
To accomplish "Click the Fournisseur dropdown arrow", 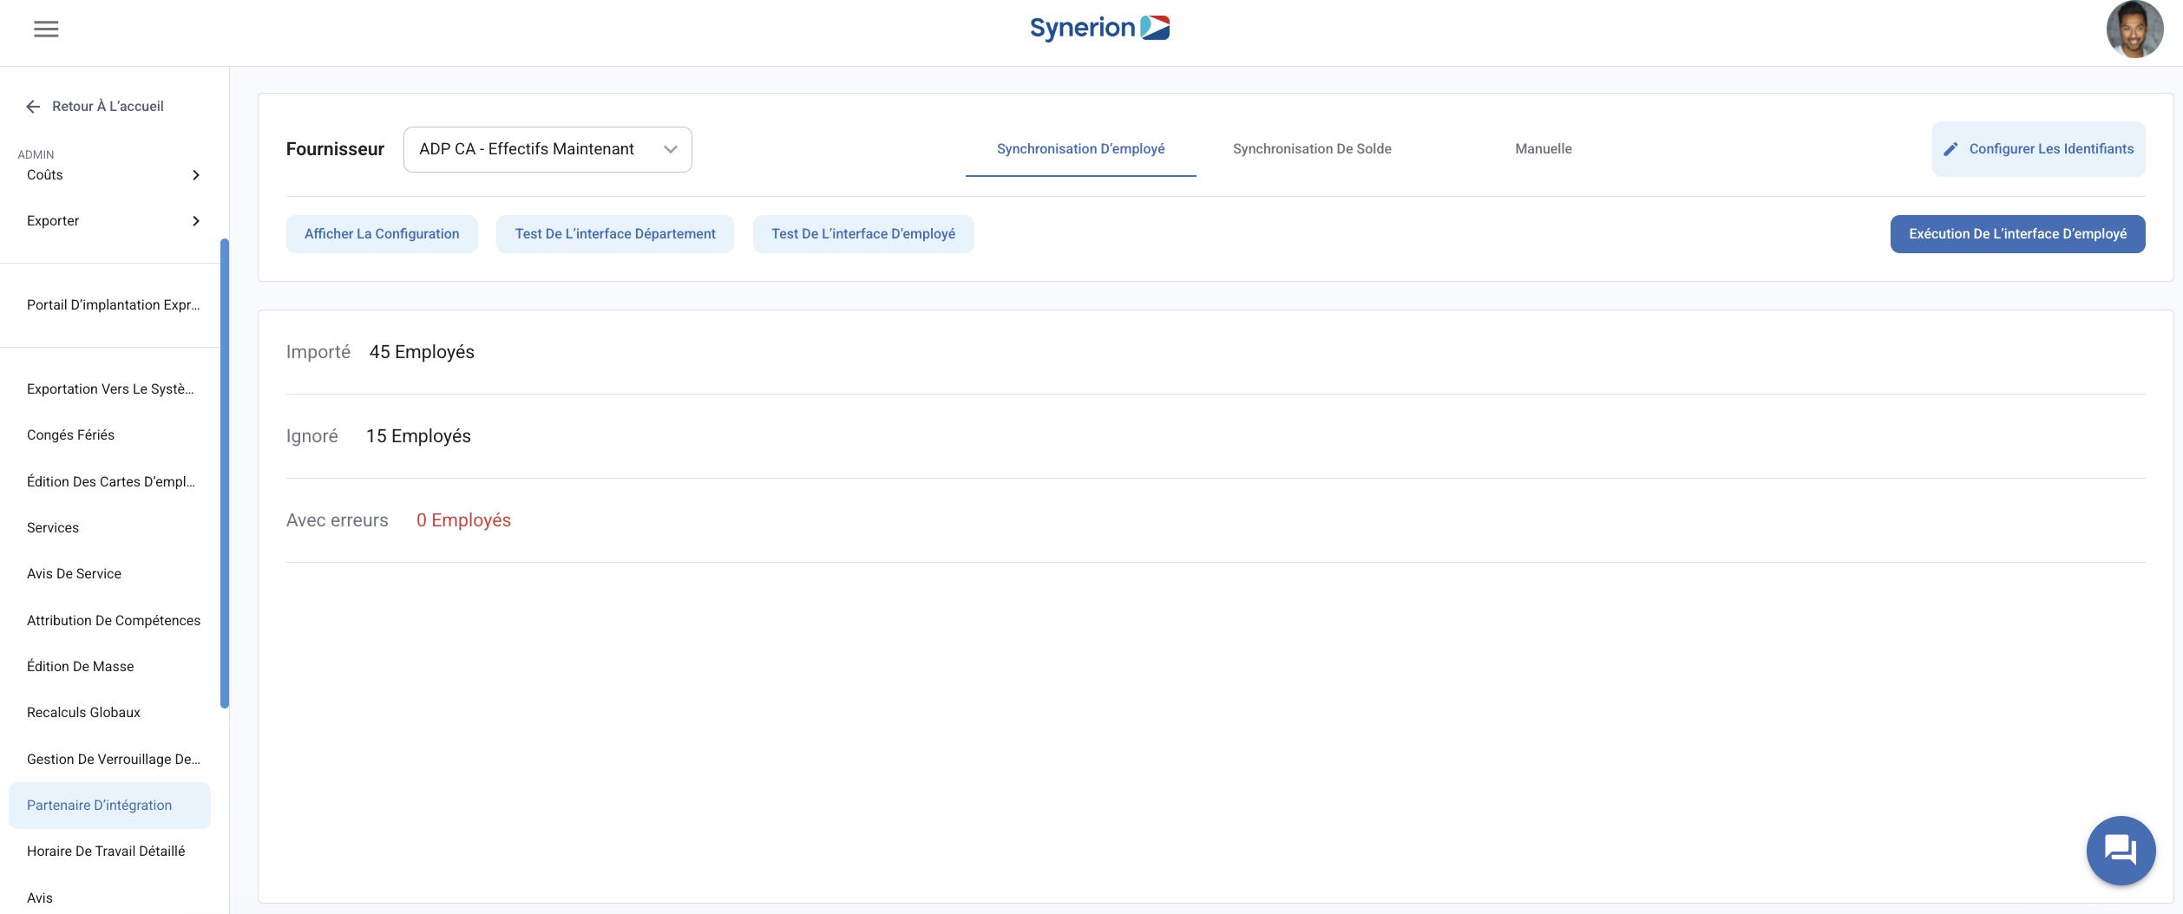I will (671, 149).
